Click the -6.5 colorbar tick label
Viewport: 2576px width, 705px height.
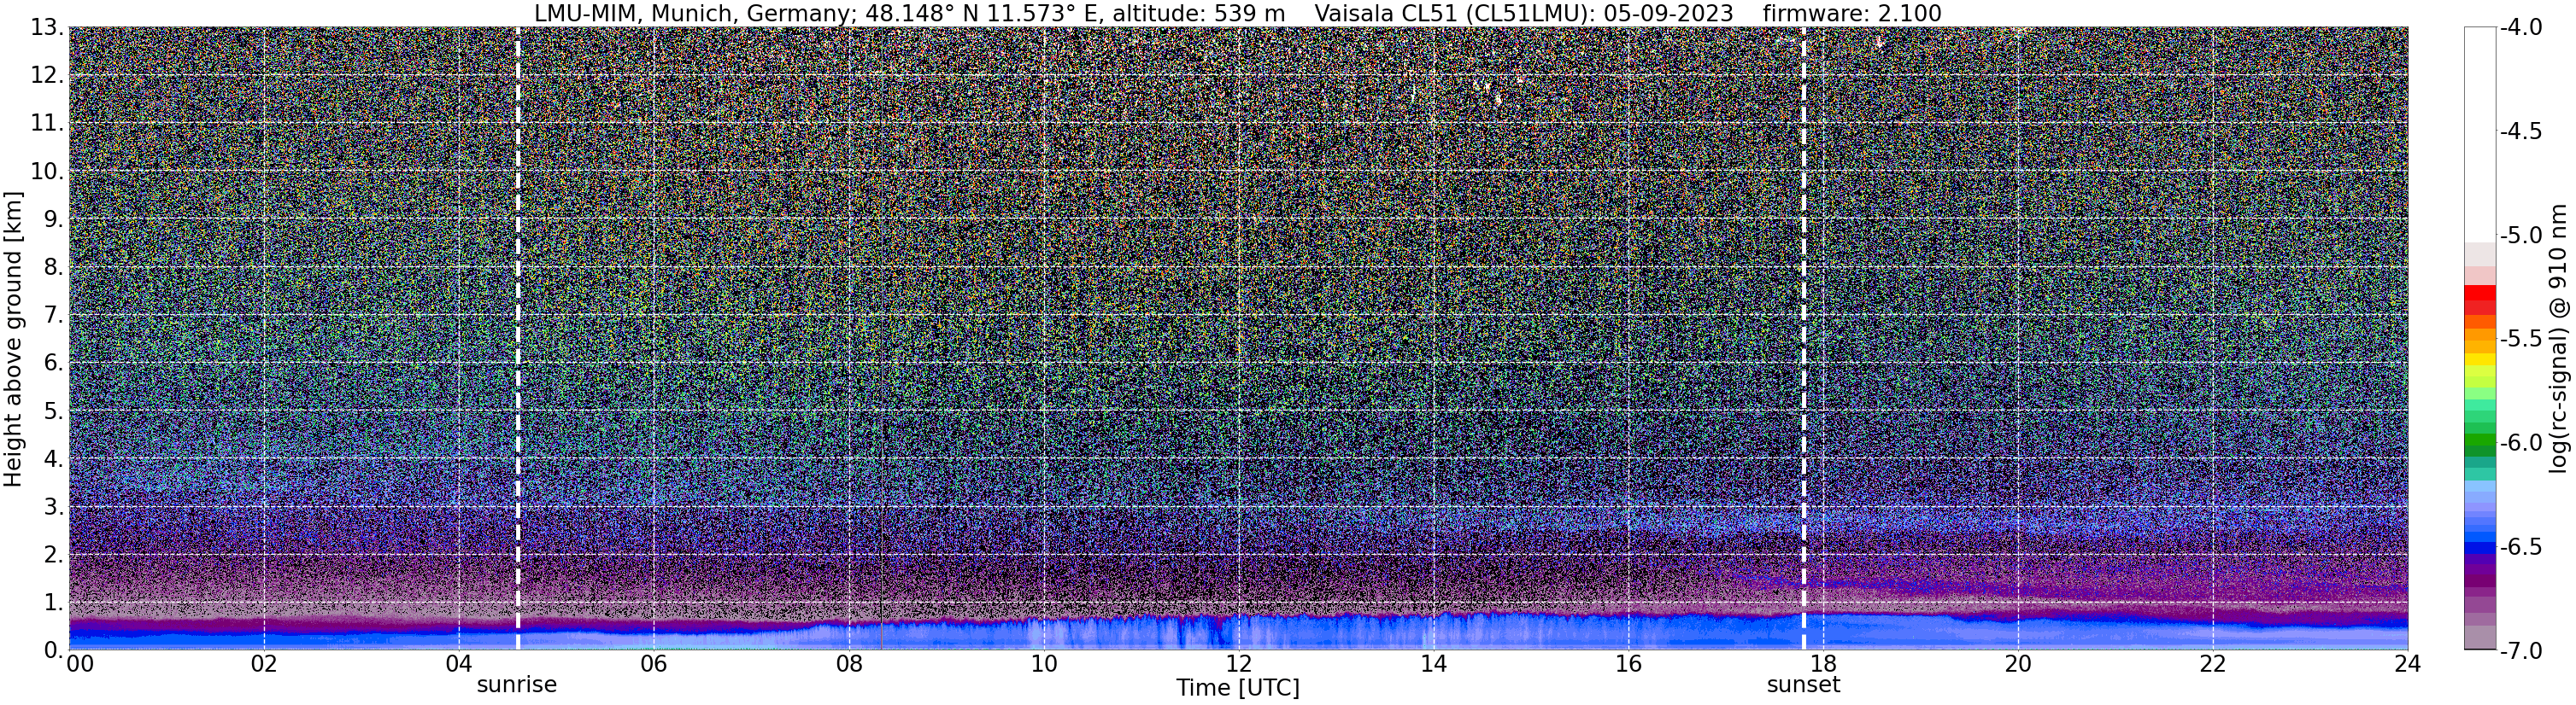click(2520, 547)
